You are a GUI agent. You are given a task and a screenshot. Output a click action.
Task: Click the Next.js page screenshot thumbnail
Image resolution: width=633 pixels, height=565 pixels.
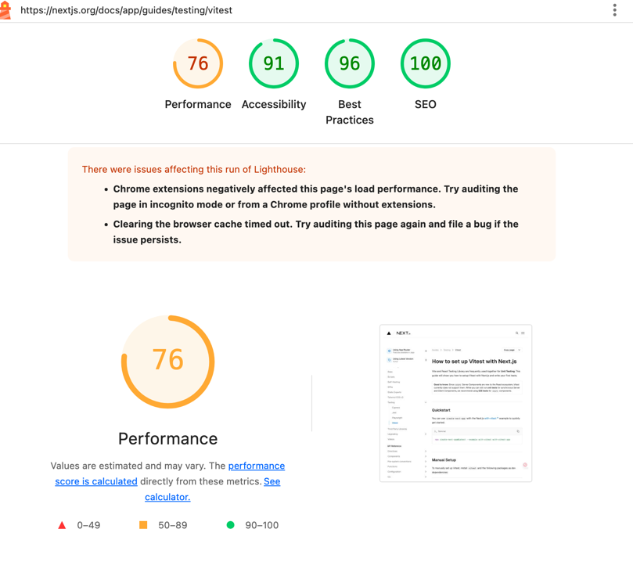tap(455, 403)
